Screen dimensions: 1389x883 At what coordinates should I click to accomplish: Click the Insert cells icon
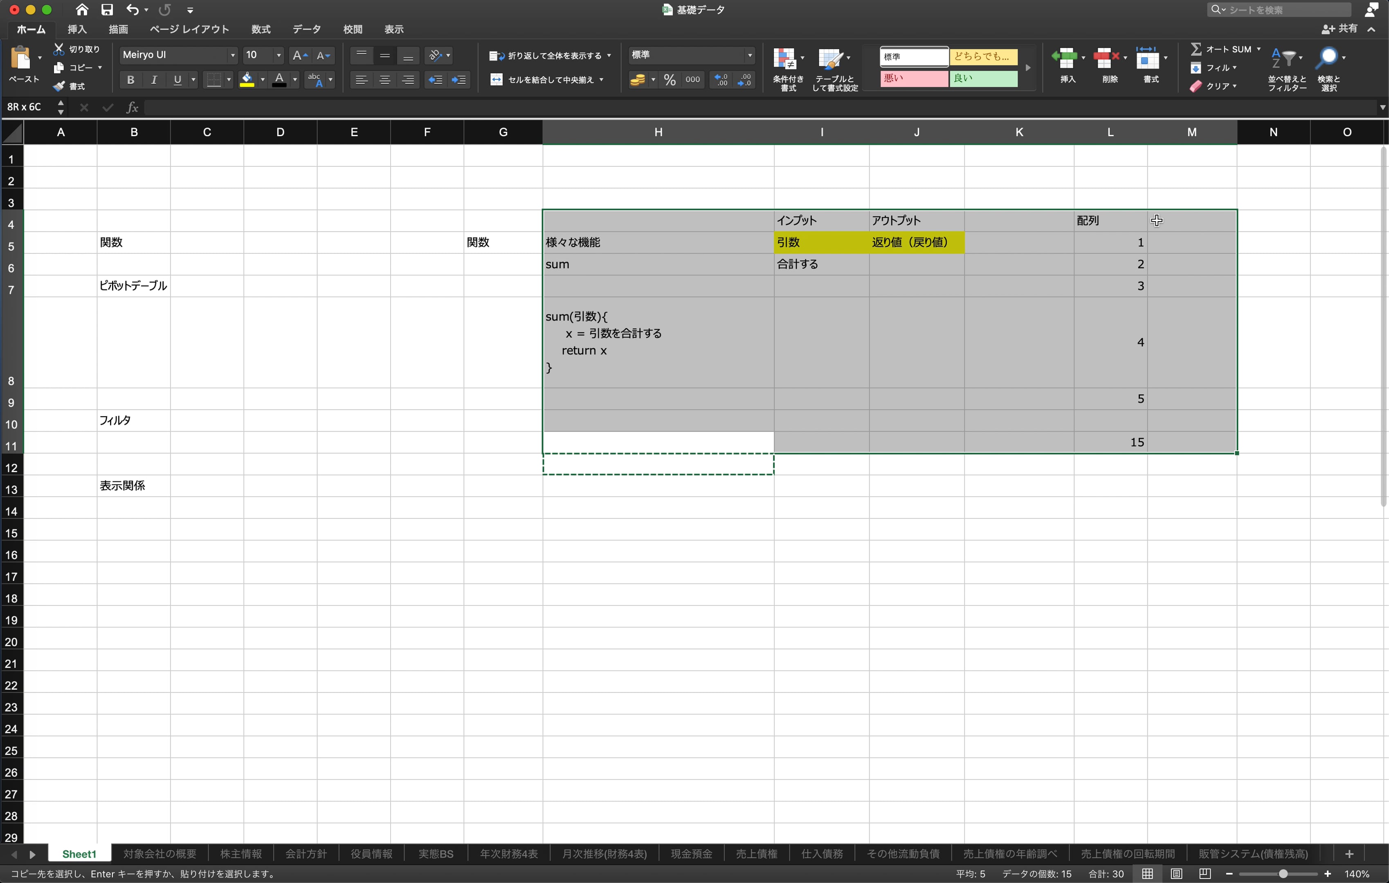(x=1065, y=58)
